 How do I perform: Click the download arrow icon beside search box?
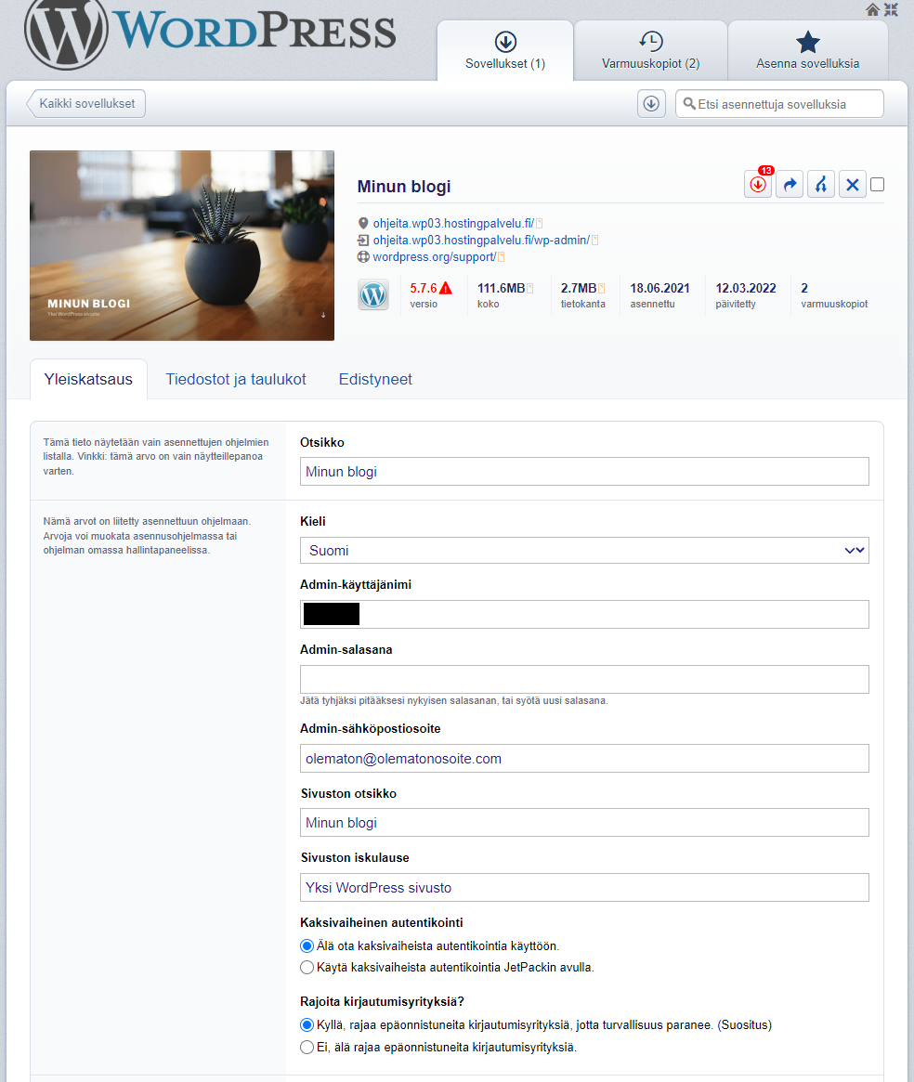(x=651, y=104)
